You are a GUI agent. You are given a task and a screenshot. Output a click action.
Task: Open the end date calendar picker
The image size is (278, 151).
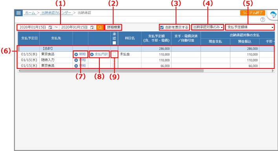point(92,27)
